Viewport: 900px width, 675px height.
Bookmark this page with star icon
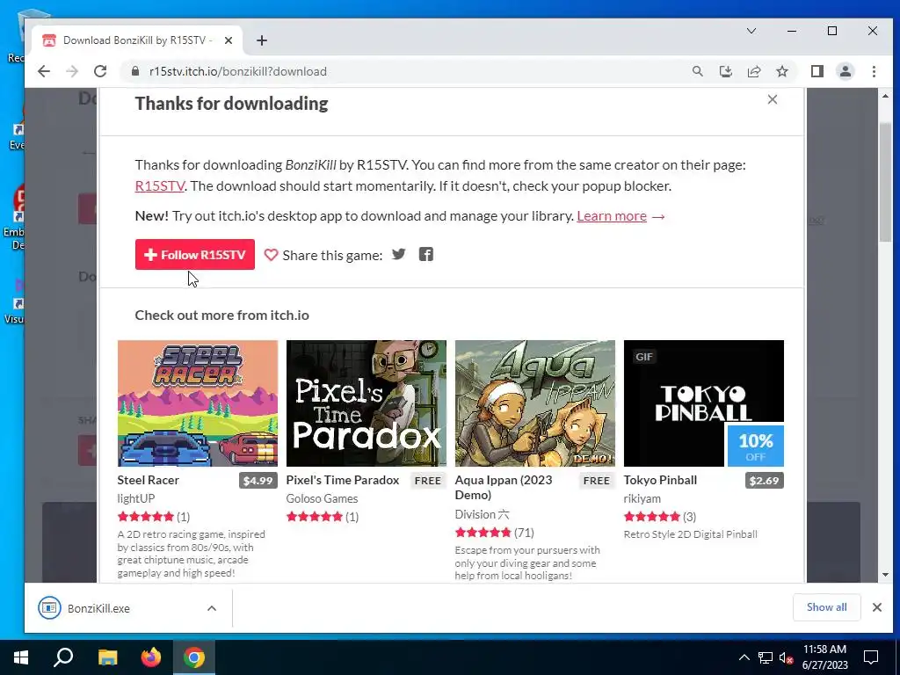click(781, 71)
